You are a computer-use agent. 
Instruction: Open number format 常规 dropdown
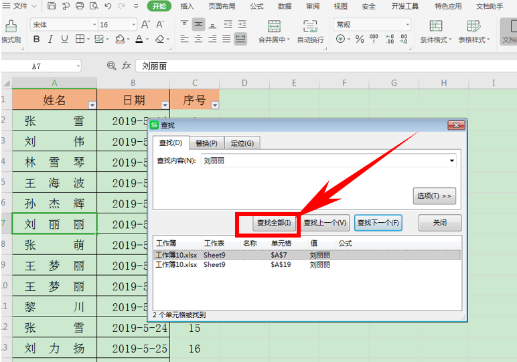[408, 25]
